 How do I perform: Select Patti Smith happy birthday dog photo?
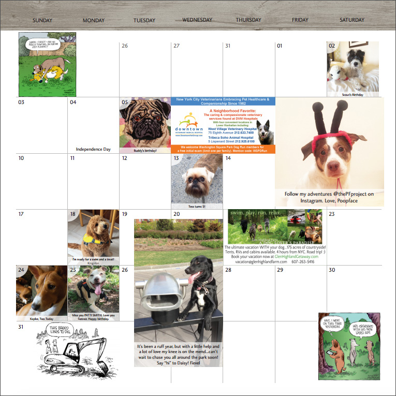tap(94, 293)
